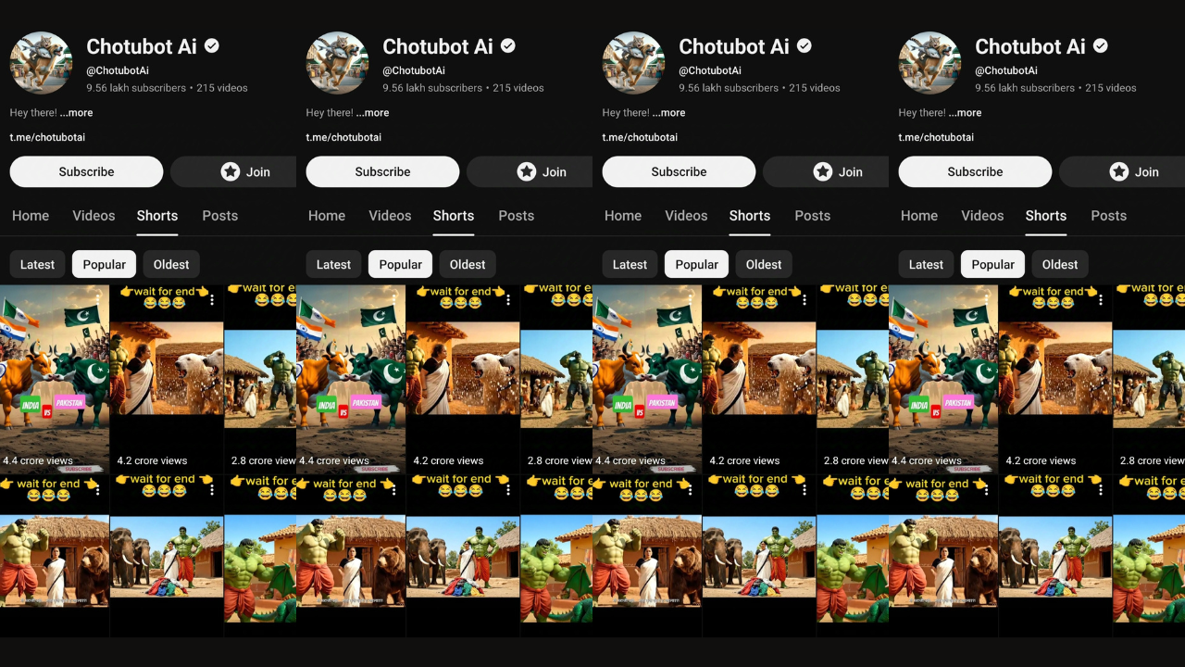Open three-dot menu on first panel's elephant short
Image resolution: width=1185 pixels, height=667 pixels.
(x=212, y=489)
